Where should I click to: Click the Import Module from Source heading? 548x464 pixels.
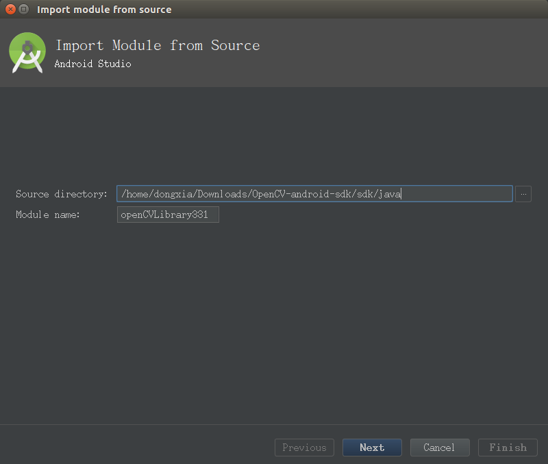point(157,45)
